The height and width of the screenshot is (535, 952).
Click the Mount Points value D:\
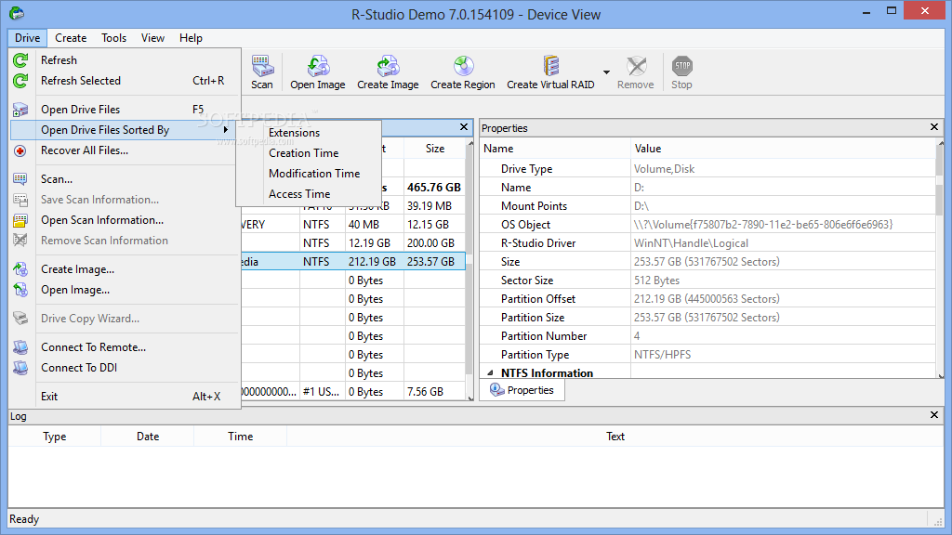[641, 206]
